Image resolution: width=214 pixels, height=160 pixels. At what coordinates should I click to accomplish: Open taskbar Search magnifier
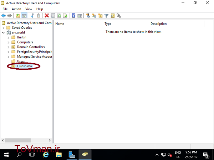tap(19, 155)
